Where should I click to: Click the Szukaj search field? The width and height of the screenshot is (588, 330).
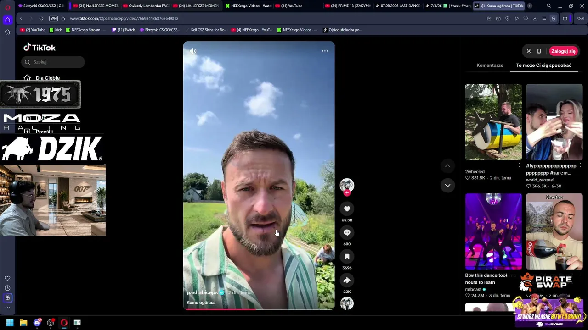point(53,62)
